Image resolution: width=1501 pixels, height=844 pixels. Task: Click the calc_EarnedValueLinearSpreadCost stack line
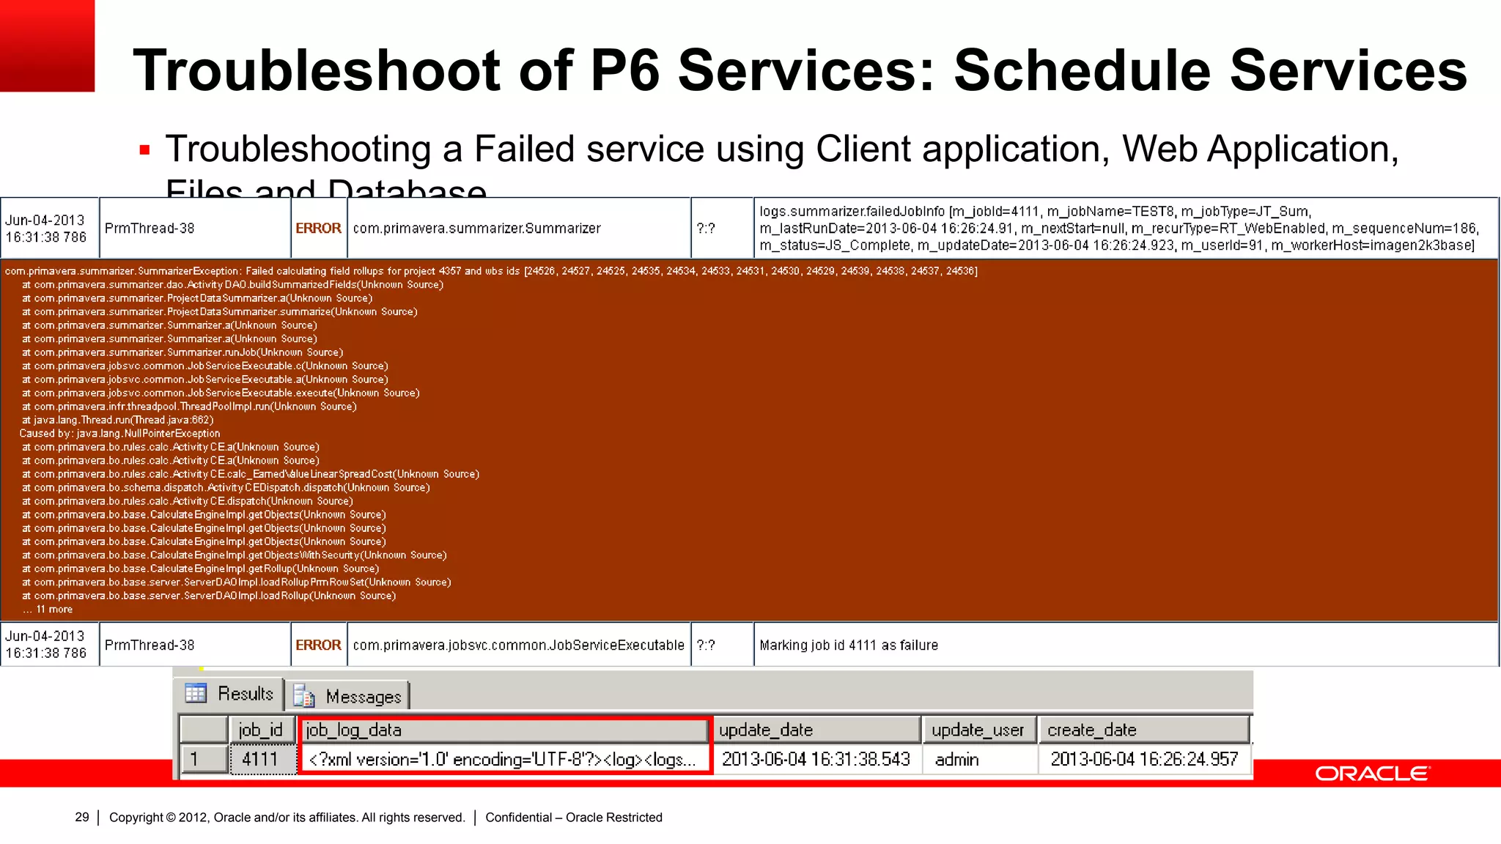[x=251, y=474]
